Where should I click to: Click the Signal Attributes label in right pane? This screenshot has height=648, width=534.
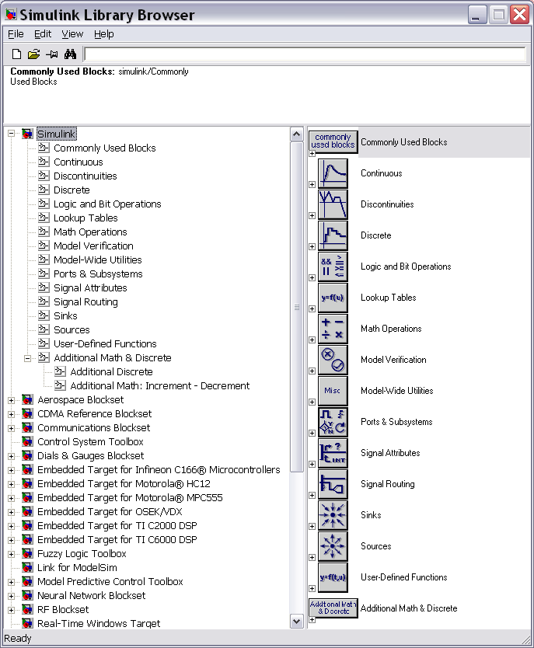(x=390, y=453)
